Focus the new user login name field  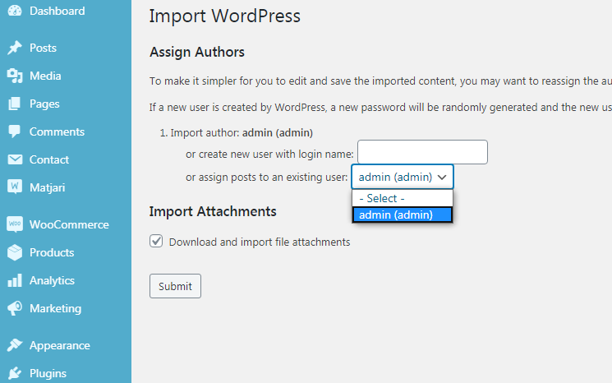click(422, 152)
